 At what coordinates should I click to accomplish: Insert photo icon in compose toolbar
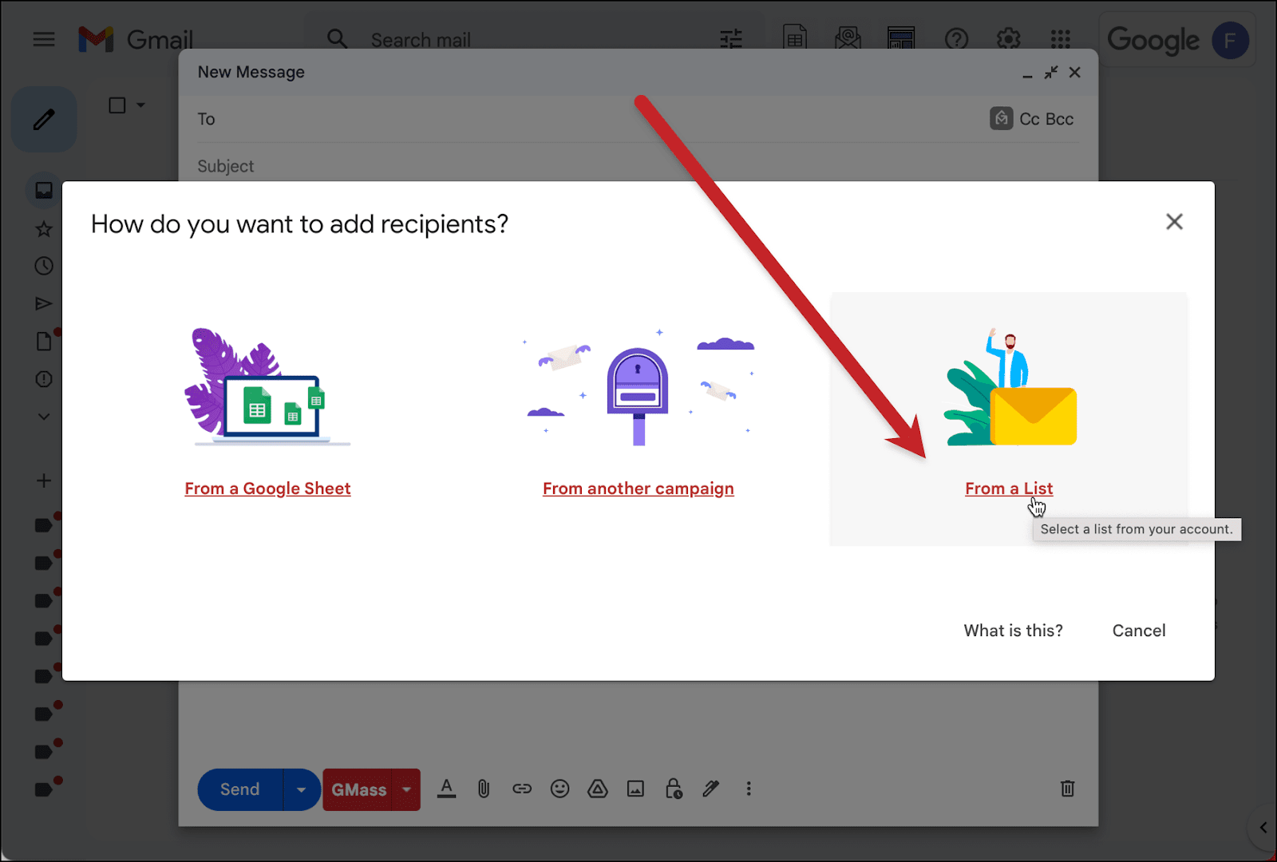pyautogui.click(x=635, y=789)
